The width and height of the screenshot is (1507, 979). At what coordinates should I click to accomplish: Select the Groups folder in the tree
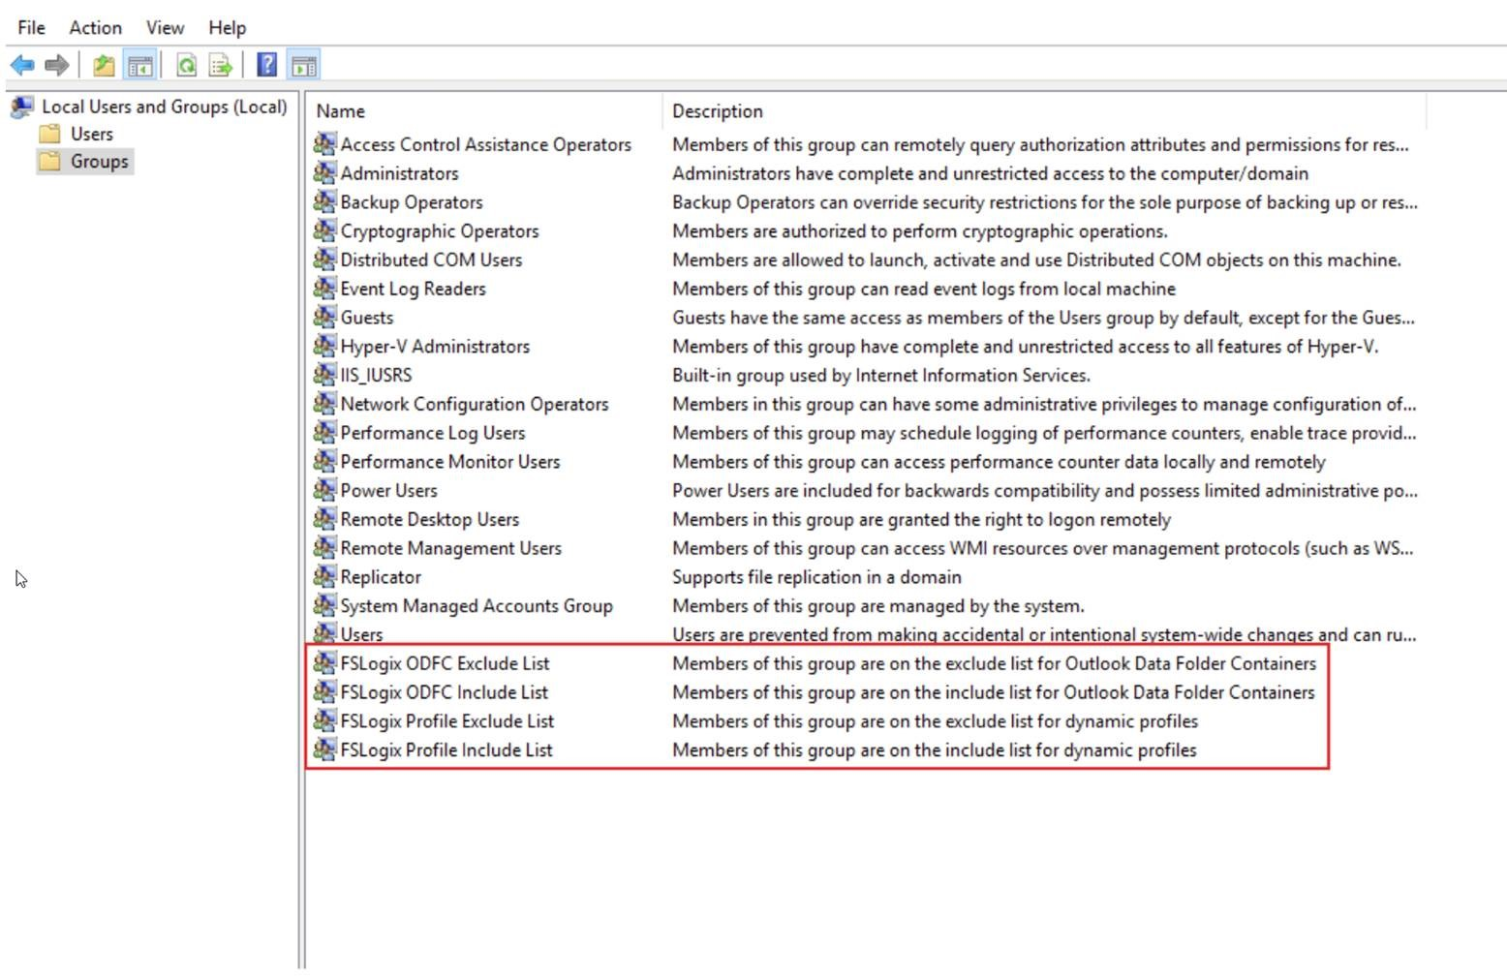pyautogui.click(x=97, y=161)
